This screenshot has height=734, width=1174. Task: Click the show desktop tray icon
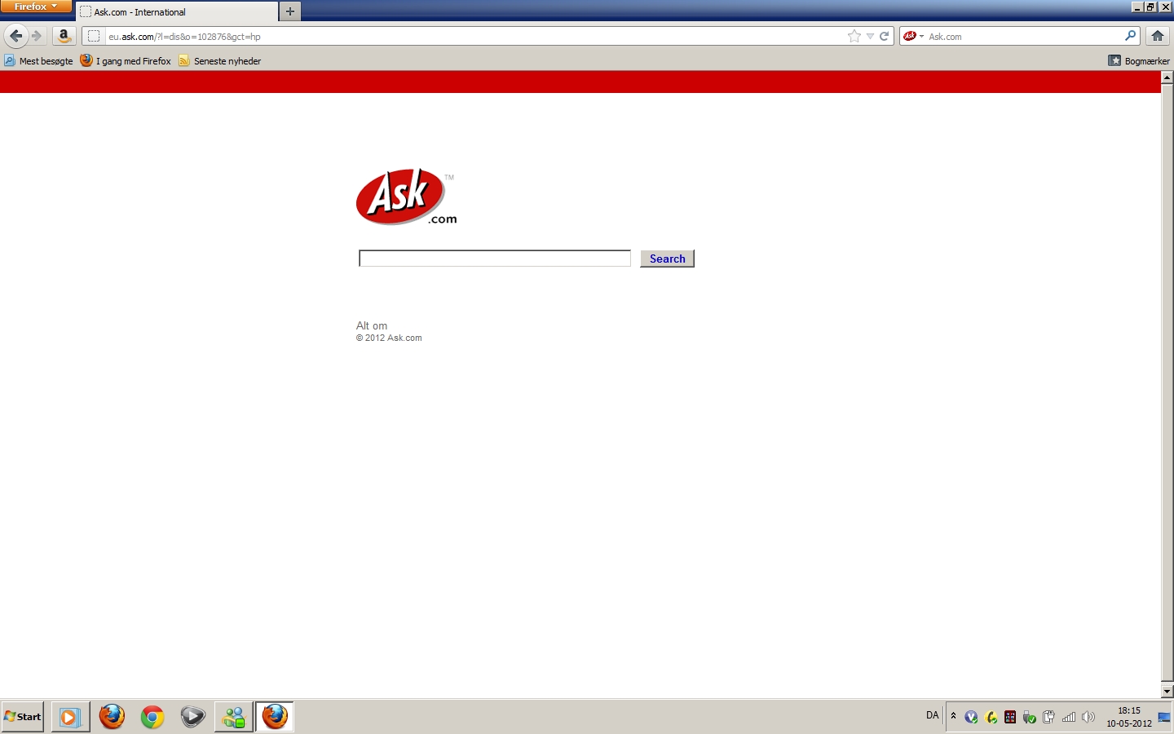tap(1164, 717)
